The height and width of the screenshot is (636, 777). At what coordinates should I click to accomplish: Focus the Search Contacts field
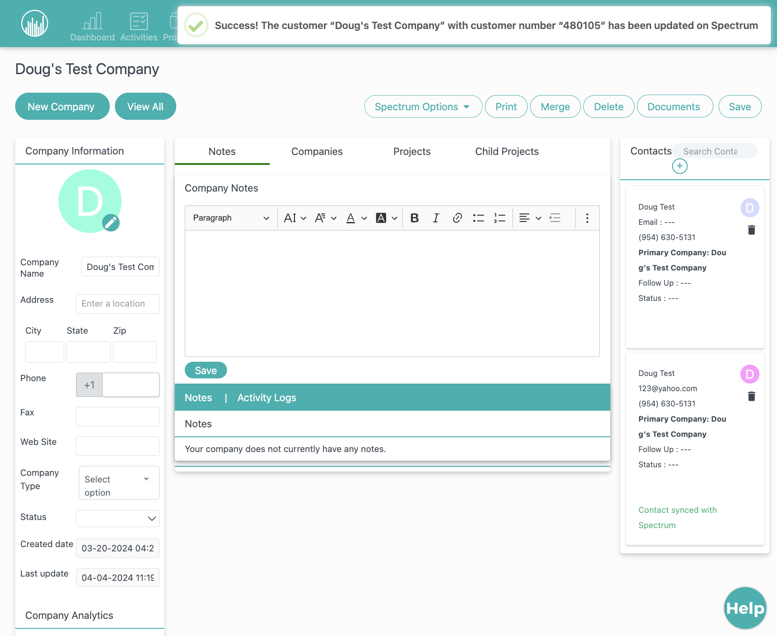[715, 151]
